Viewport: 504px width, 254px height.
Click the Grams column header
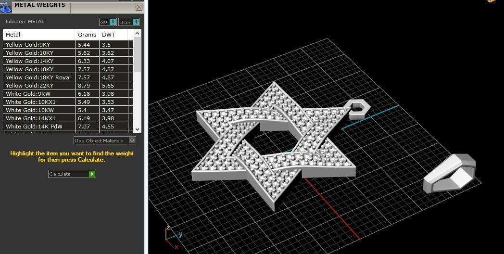point(87,35)
